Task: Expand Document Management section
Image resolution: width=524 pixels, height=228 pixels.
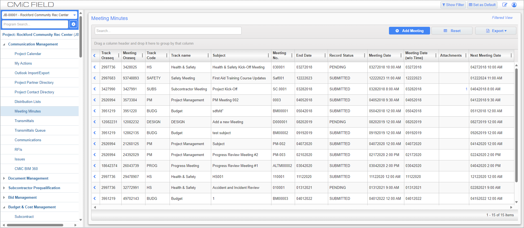Action: point(4,178)
